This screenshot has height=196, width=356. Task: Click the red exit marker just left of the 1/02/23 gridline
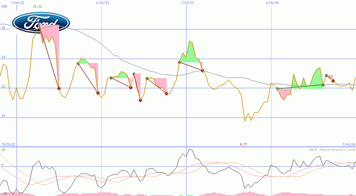click(98, 93)
